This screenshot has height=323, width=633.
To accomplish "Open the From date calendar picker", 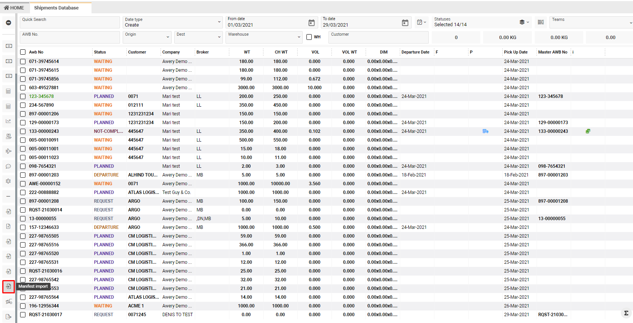I will (x=311, y=23).
